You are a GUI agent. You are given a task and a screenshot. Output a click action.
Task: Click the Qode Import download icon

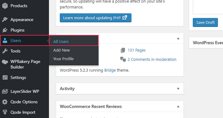coord(5,112)
